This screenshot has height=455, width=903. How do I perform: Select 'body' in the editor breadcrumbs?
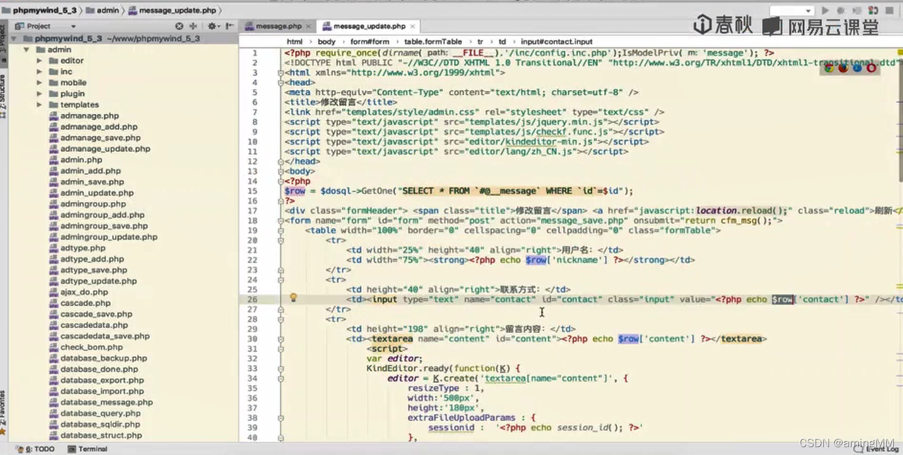pos(326,42)
